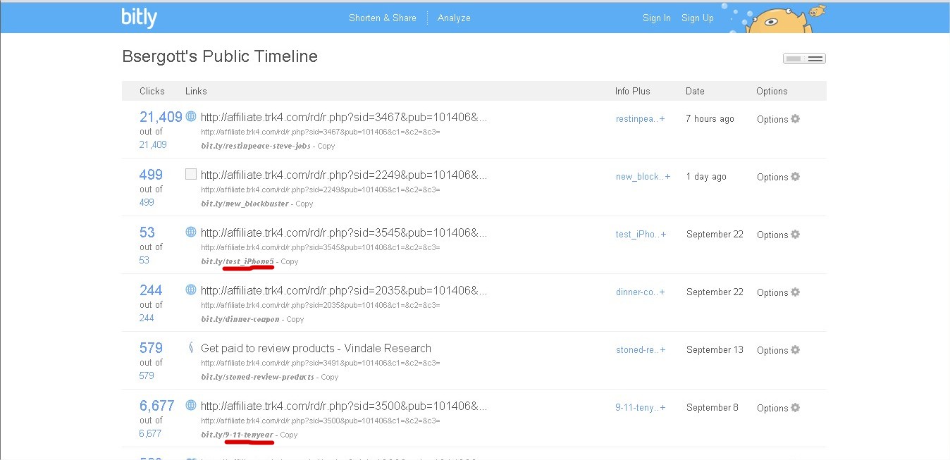
Task: Open Options gear for September 8 row
Action: point(795,408)
